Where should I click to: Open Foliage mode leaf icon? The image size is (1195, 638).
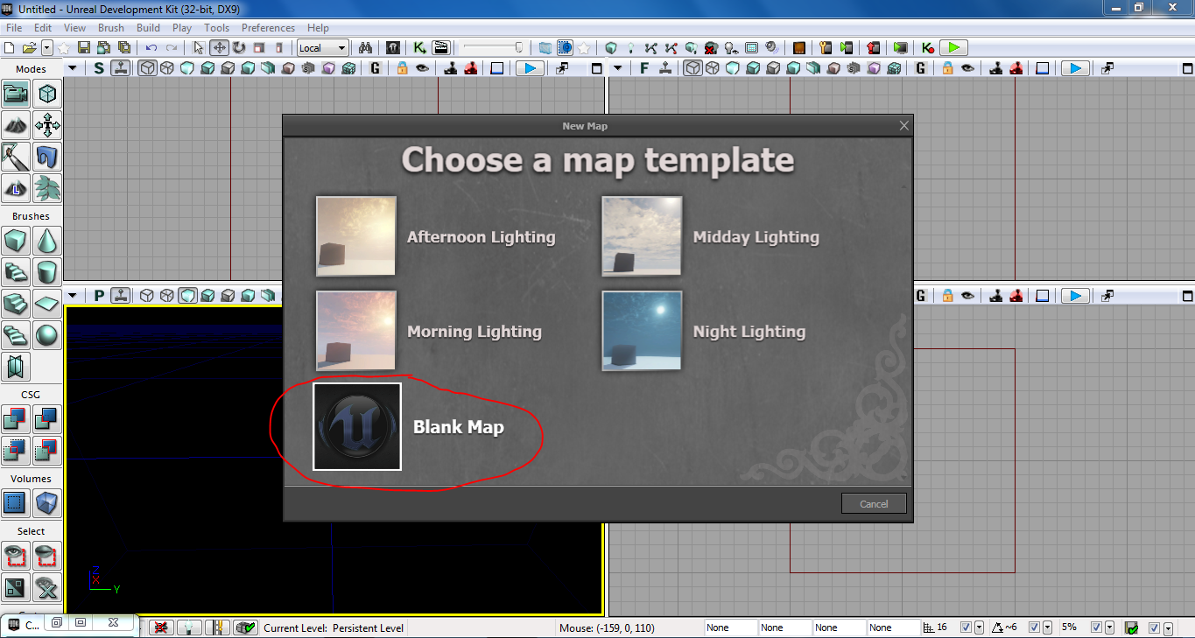coord(47,188)
